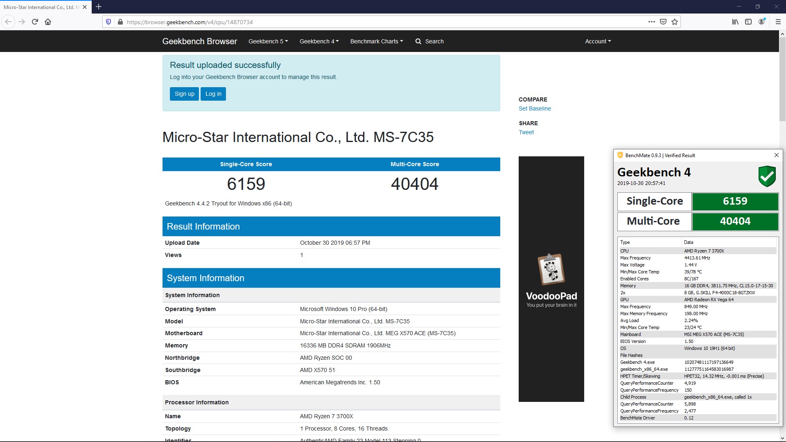The image size is (786, 442).
Task: Click web page Single-Core Score 6159
Action: (246, 184)
